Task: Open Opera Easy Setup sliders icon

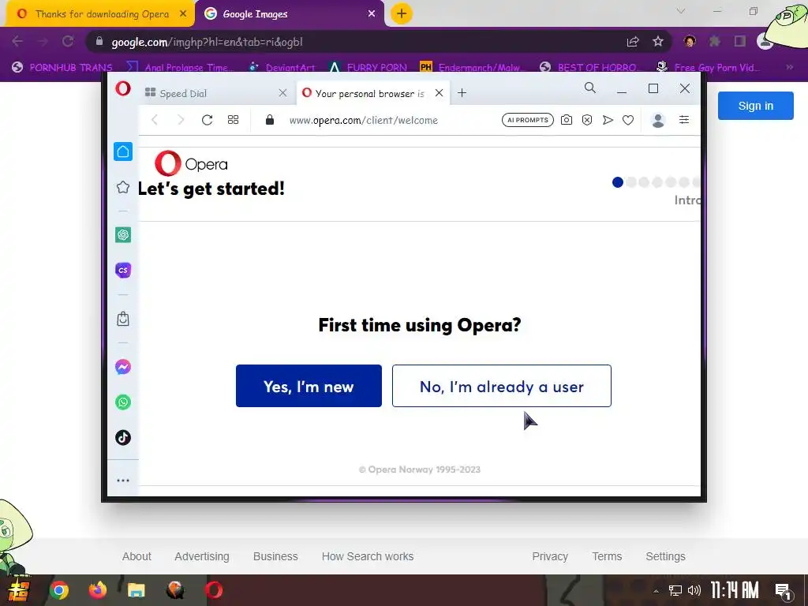Action: (684, 120)
